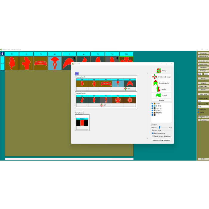This screenshot has width=209, height=209.
Task: Click the Réimporter button
Action: point(203,53)
